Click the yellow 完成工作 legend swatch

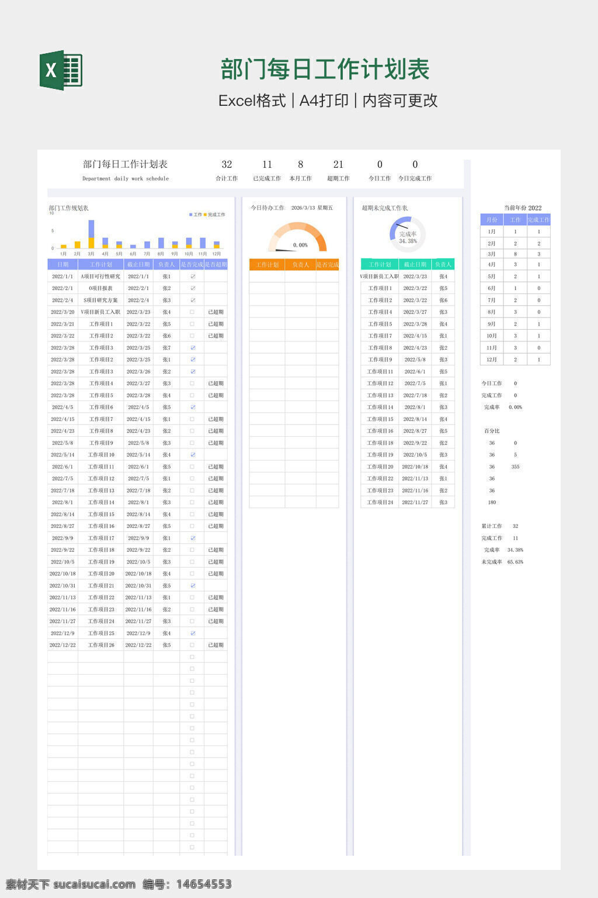(206, 215)
